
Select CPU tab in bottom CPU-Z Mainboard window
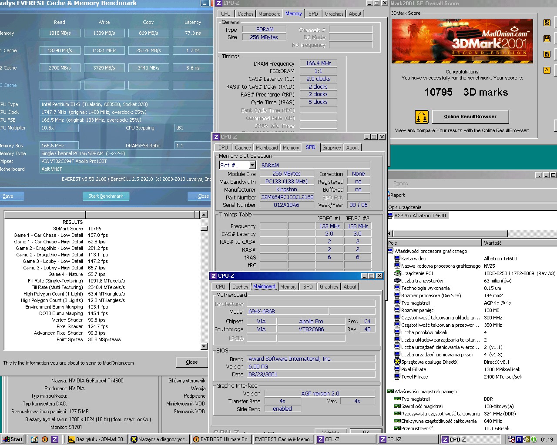221,287
